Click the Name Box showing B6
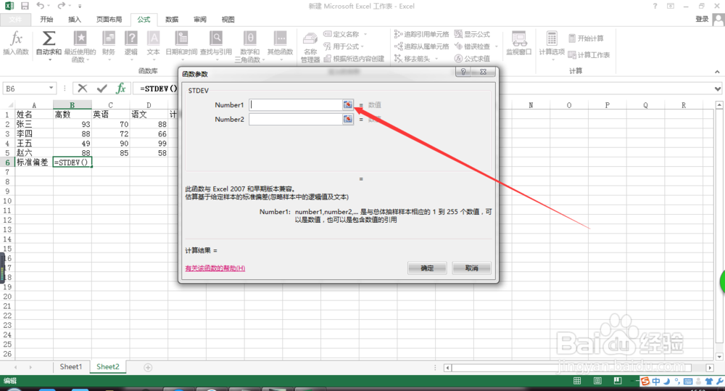 [x=25, y=89]
